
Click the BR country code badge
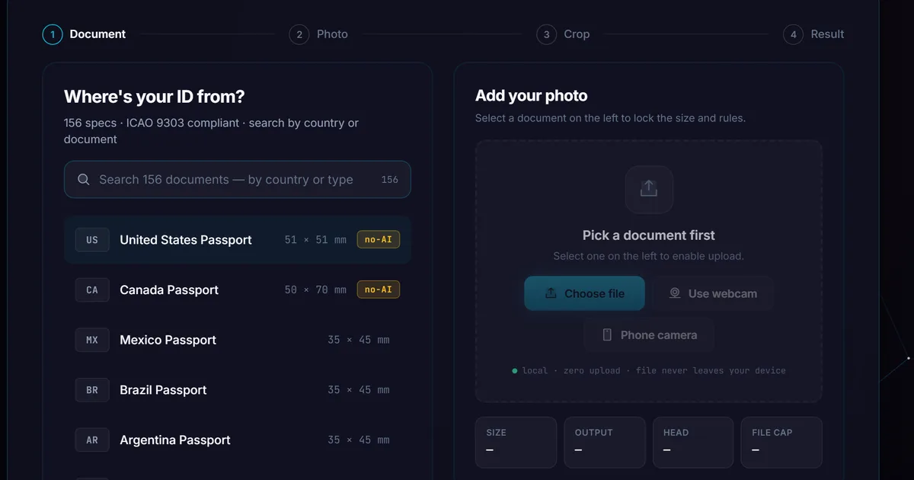click(92, 390)
